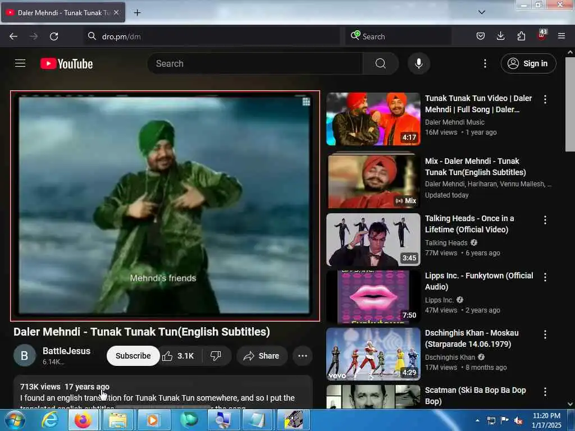Open the Action Center flag icon
Viewport: 575px width, 431px height.
(x=505, y=421)
